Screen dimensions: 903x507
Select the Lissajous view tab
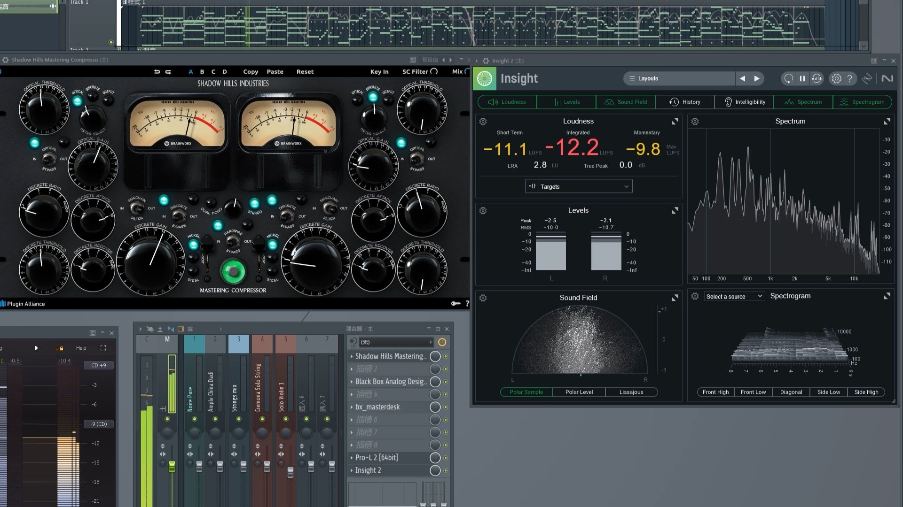(631, 392)
